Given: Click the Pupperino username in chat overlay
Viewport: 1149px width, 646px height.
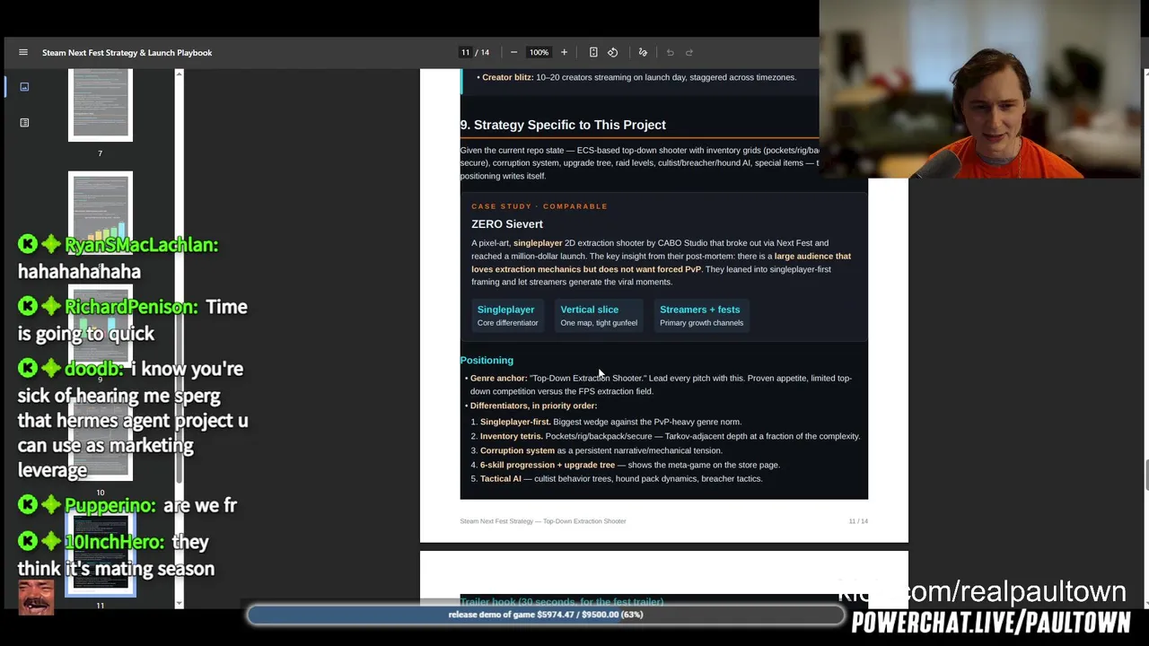Looking at the screenshot, I should (x=110, y=505).
